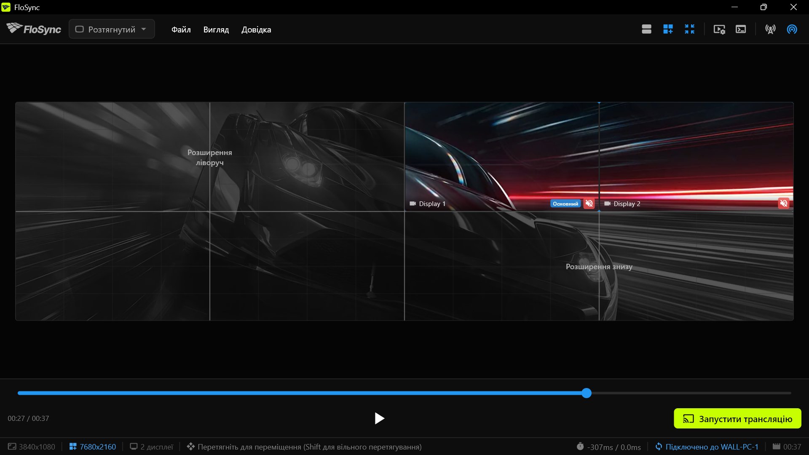Open the Вигляд menu
Viewport: 809px width, 455px height.
coord(216,29)
